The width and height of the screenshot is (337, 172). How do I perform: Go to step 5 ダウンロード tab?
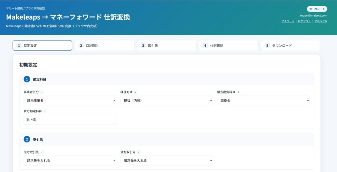click(291, 45)
